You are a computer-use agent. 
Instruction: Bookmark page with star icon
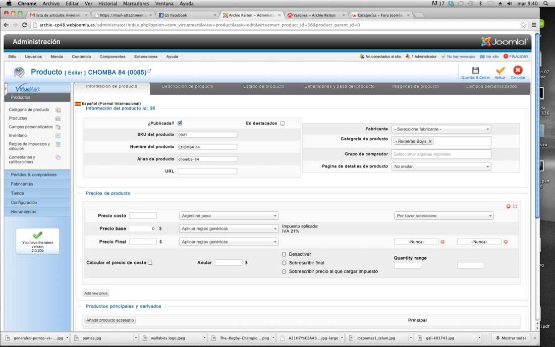coord(524,25)
